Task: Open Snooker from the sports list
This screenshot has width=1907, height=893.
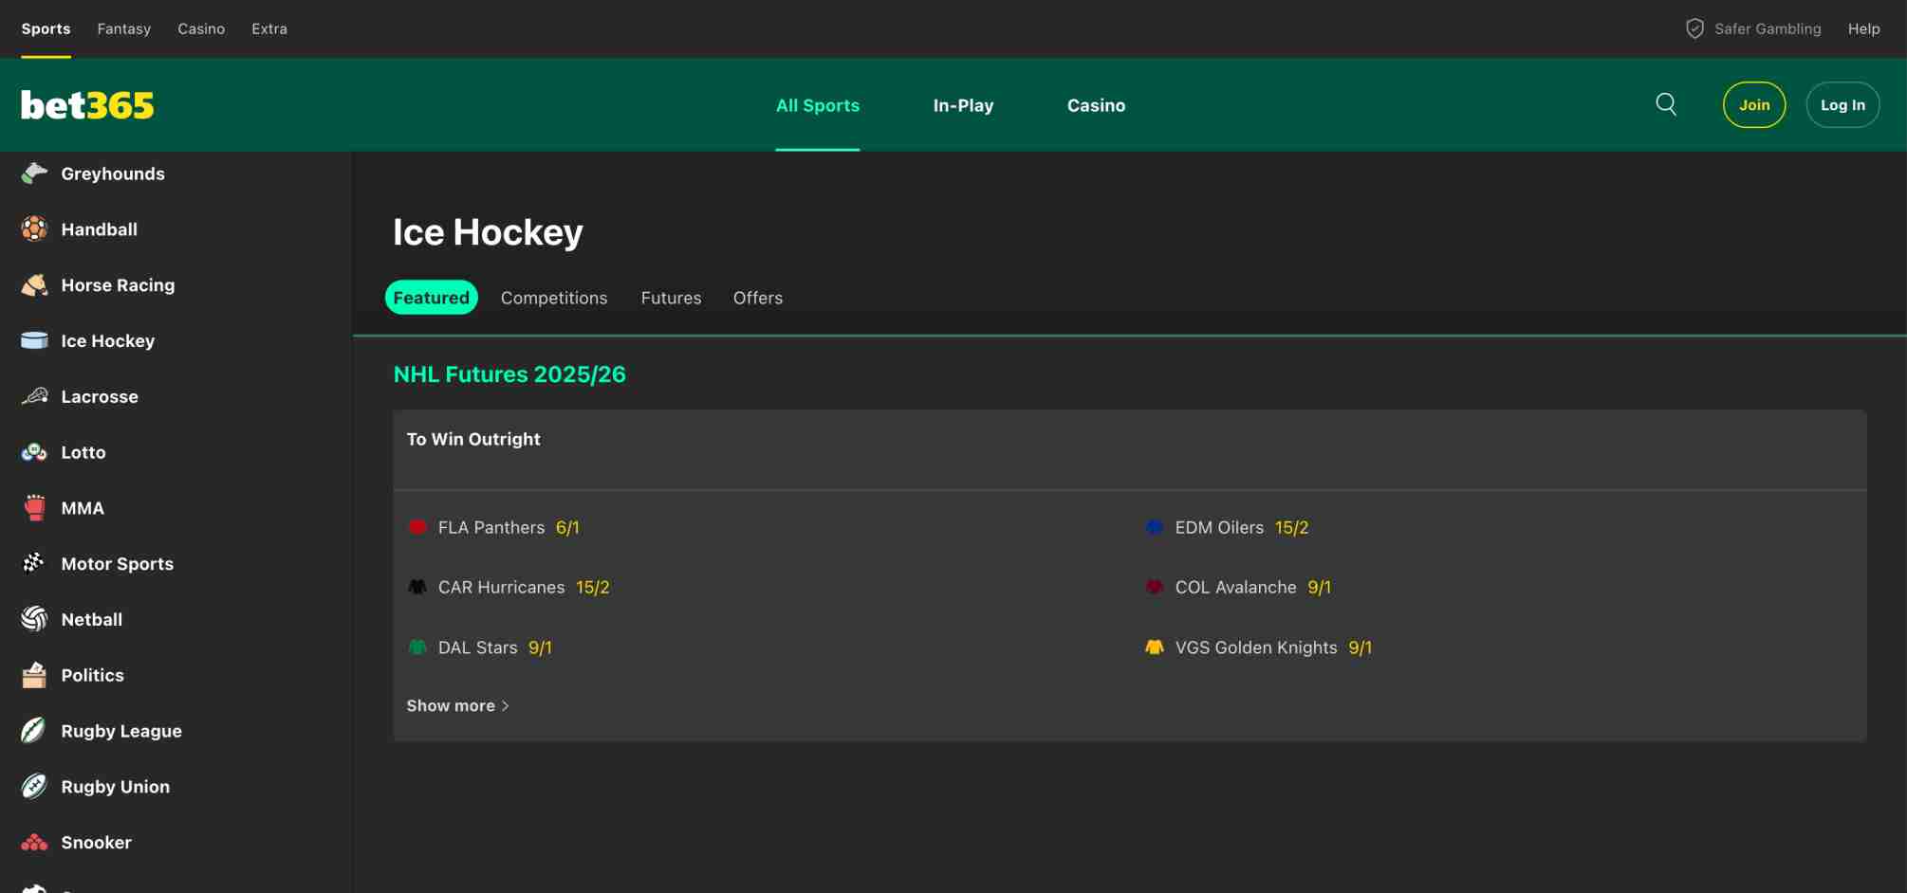Action: pyautogui.click(x=97, y=843)
